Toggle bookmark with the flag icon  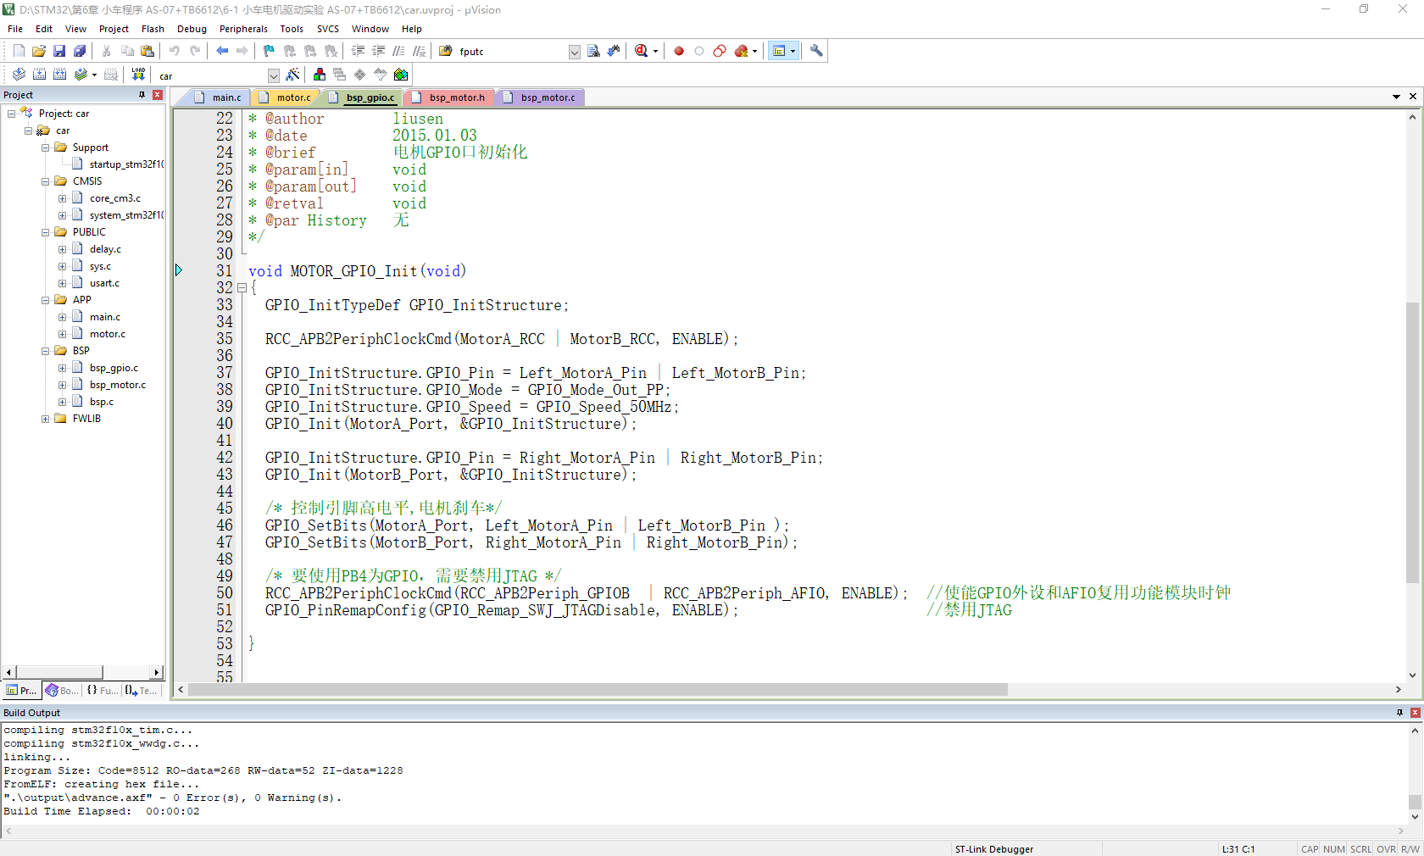click(269, 51)
